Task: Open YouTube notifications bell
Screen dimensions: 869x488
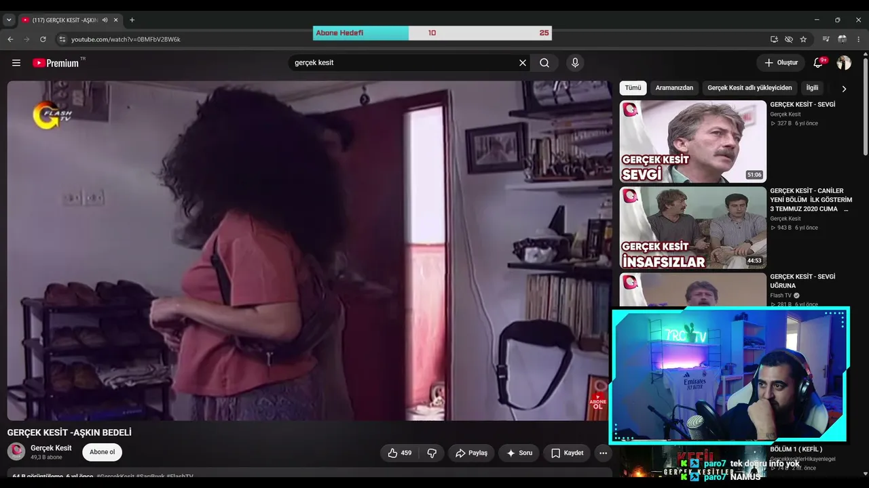Action: click(819, 63)
